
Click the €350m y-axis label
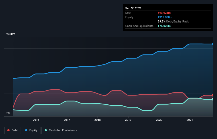click(x=11, y=34)
